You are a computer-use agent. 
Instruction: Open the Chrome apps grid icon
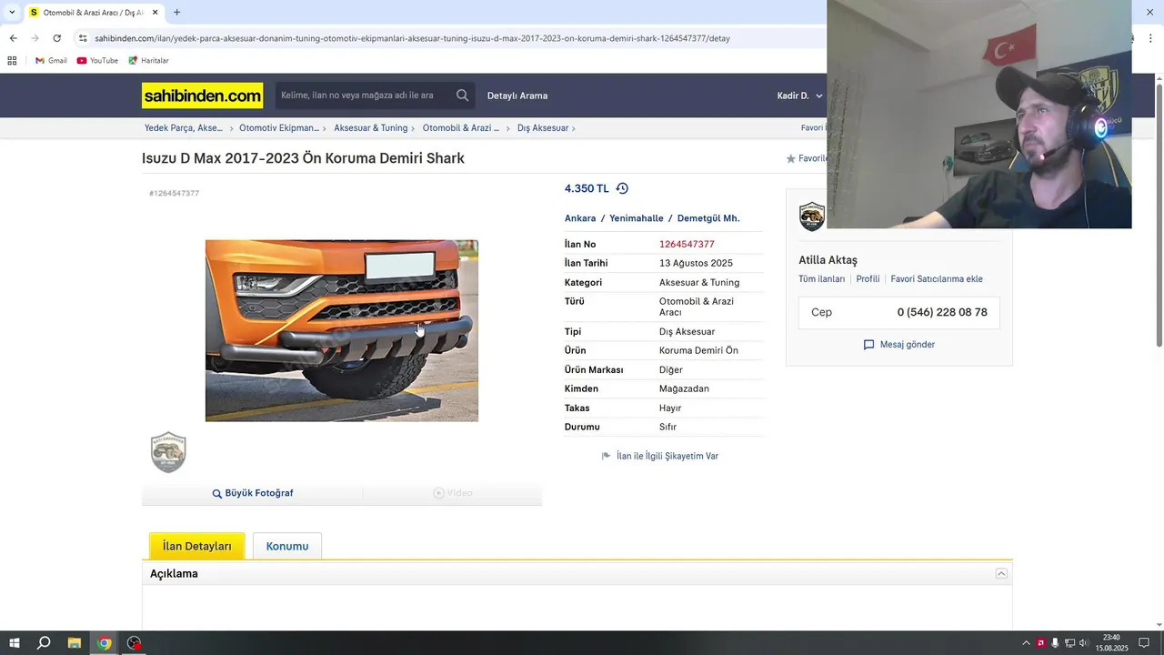(12, 61)
